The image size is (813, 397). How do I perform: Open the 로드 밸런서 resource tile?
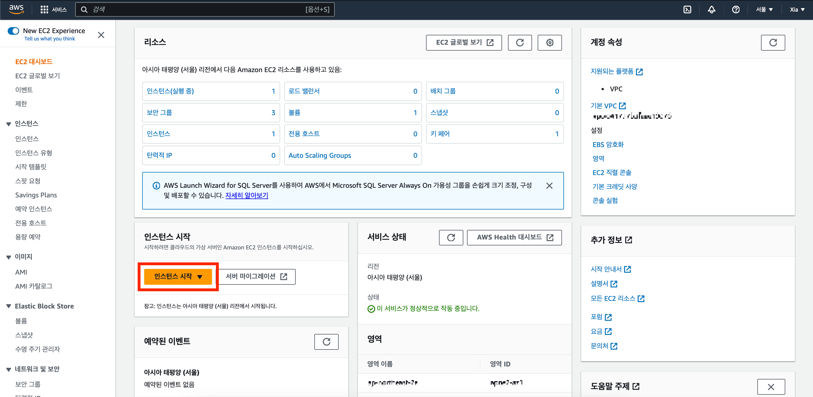coord(353,91)
